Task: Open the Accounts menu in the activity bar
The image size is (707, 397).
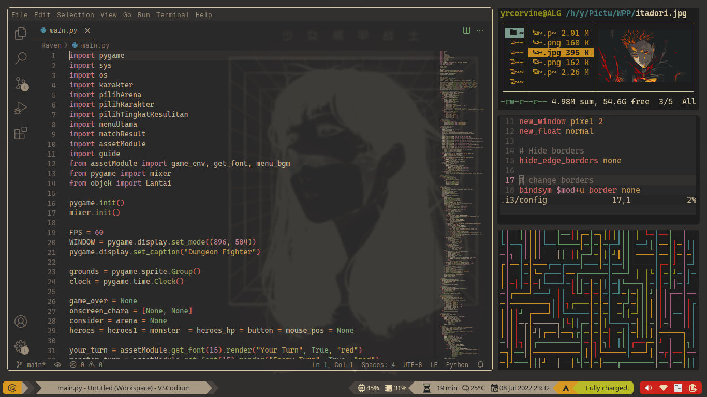Action: click(21, 322)
